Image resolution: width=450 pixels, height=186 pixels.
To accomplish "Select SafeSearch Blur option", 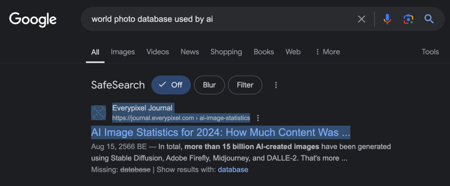I will point(209,85).
